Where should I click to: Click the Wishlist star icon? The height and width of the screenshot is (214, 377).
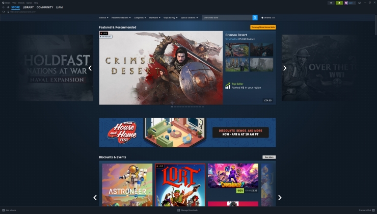(262, 17)
